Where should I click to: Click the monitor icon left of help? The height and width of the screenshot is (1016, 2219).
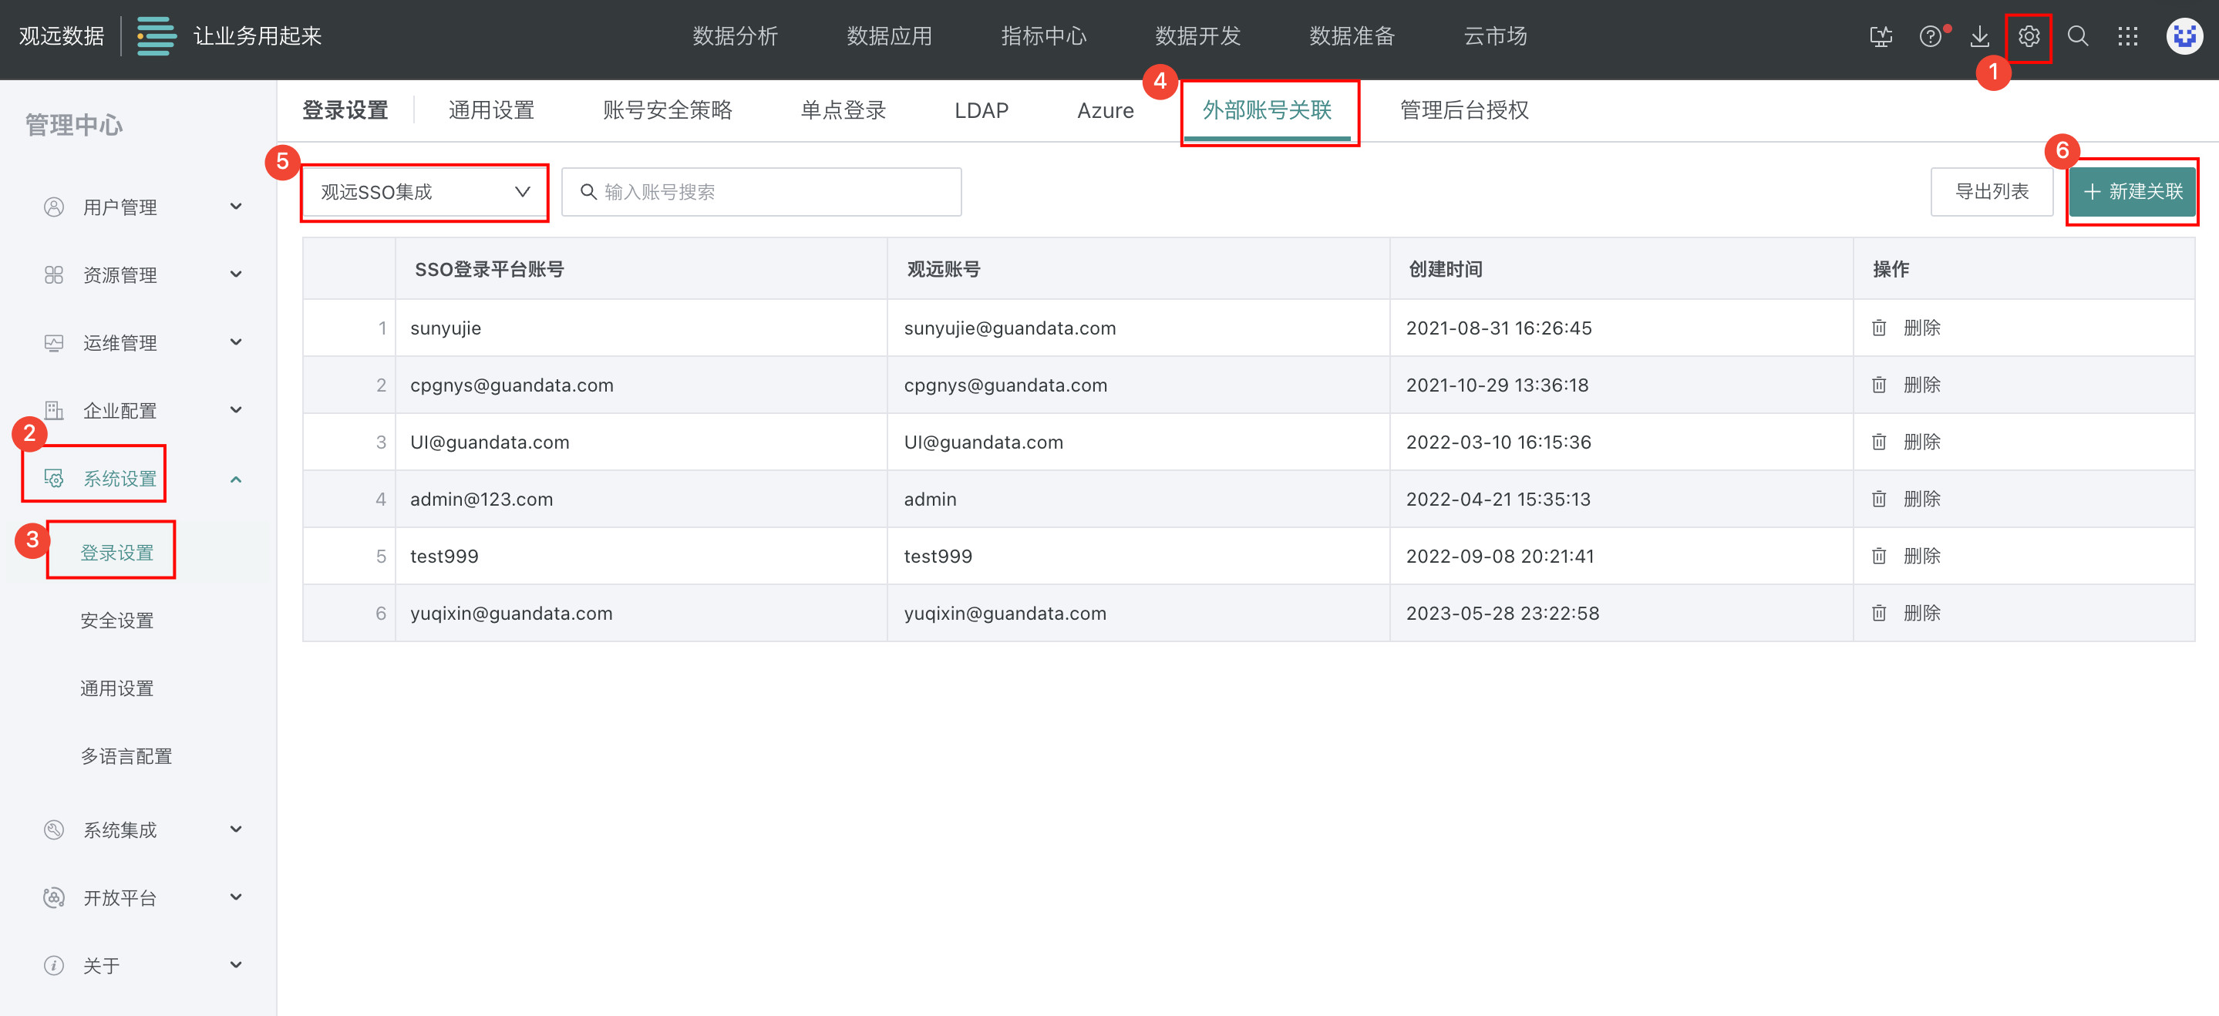(x=1881, y=37)
